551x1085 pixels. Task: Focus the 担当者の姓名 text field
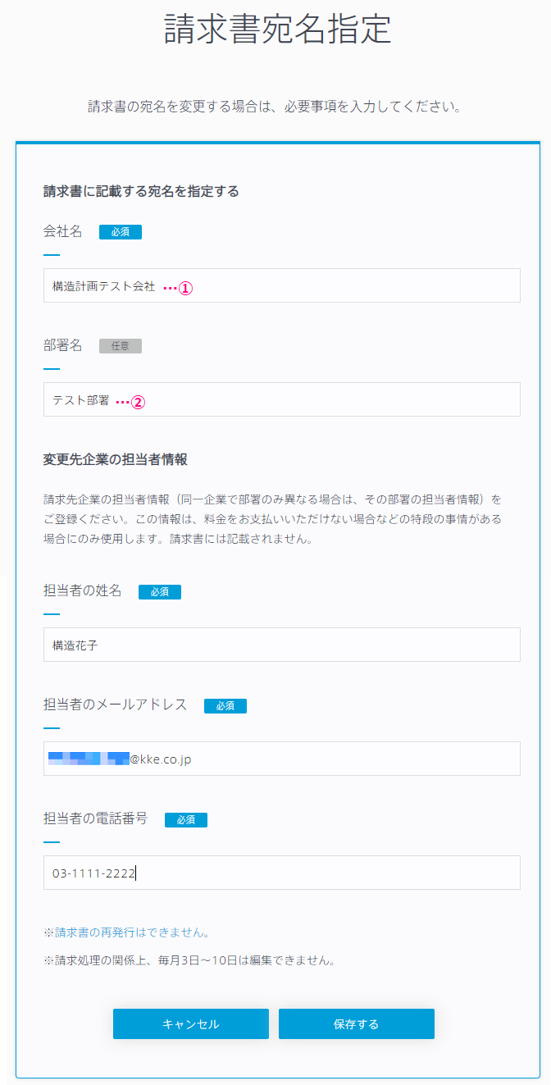281,645
